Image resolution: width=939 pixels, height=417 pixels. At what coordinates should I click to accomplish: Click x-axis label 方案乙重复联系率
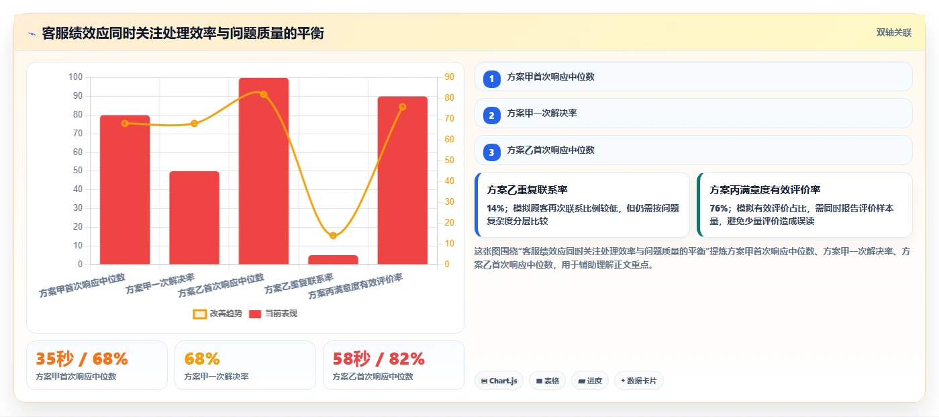(x=299, y=283)
